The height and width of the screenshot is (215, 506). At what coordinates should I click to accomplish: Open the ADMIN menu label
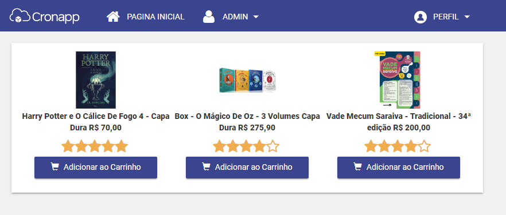point(235,17)
